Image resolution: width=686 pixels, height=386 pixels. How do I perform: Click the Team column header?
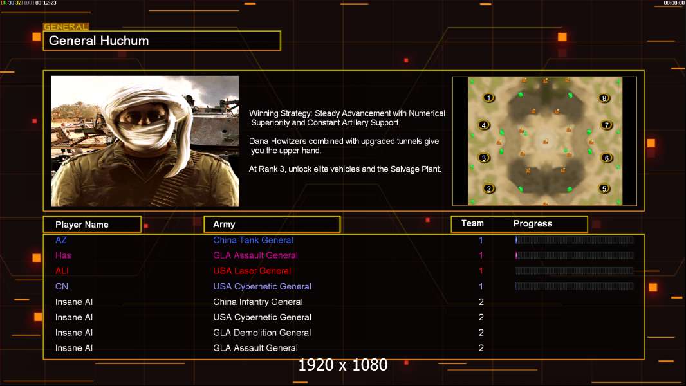click(472, 223)
